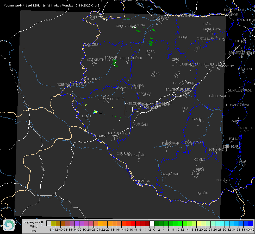Click the TATABANYA city label
This screenshot has height=234, width=255.
[212, 29]
